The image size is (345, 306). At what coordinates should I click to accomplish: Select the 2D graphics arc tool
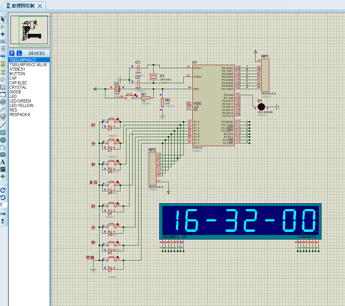tap(3, 147)
